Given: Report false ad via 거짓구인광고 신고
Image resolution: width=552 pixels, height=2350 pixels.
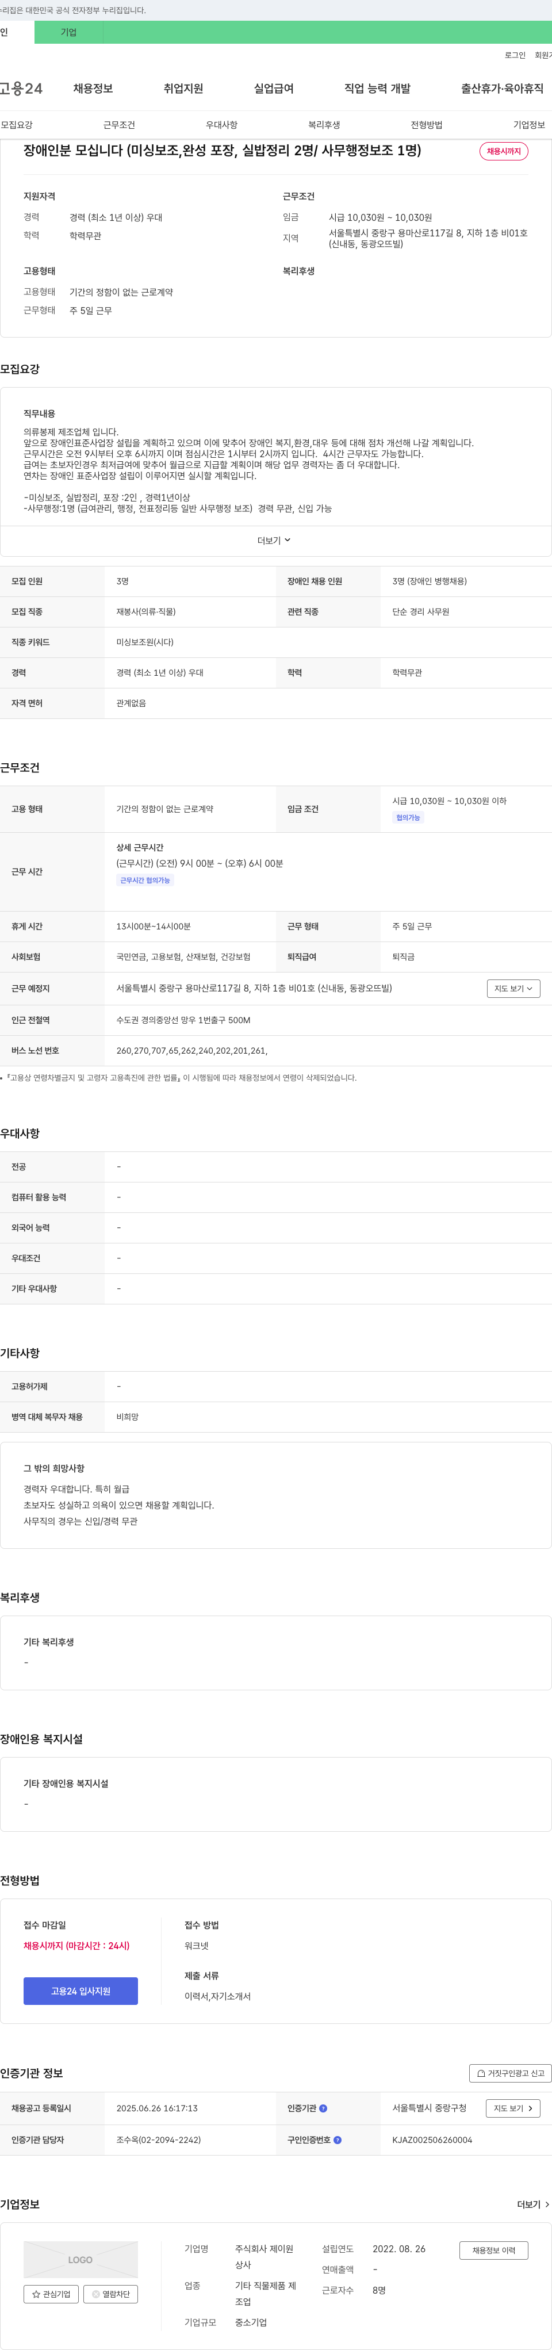Looking at the screenshot, I should pos(510,2073).
